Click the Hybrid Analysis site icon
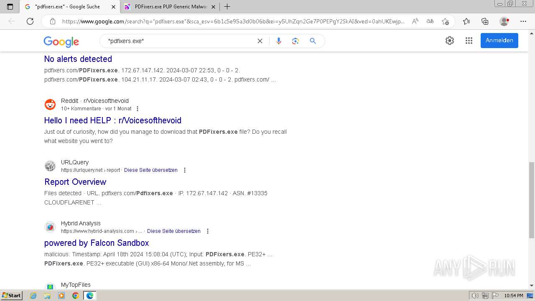Image resolution: width=535 pixels, height=301 pixels. pos(50,227)
